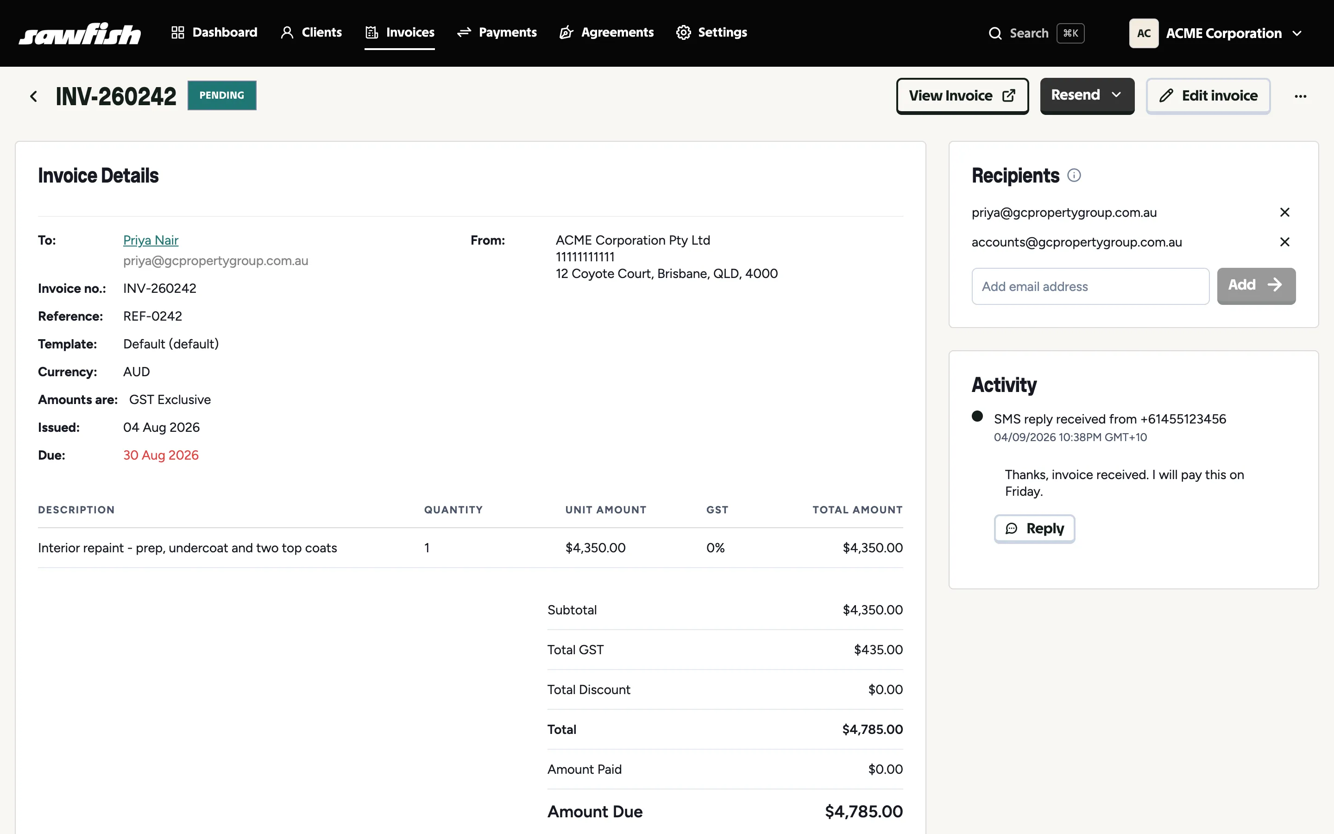Select the due date 30 Aug 2026

pos(161,455)
